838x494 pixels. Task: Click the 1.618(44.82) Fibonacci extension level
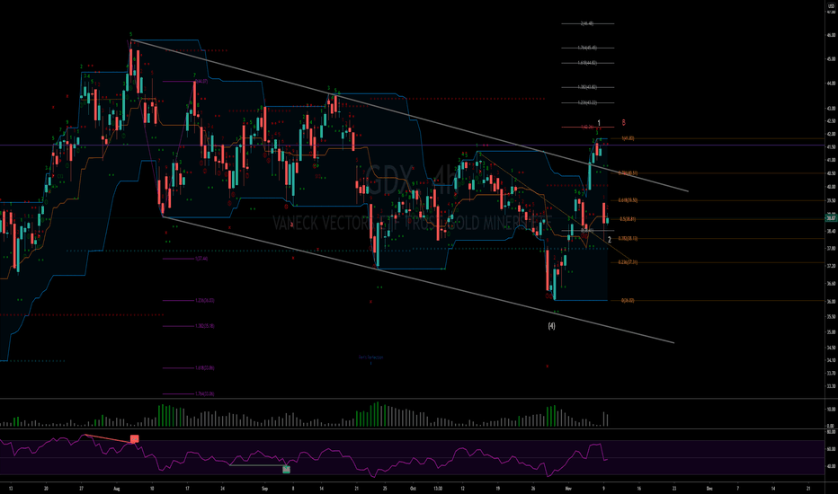click(587, 63)
